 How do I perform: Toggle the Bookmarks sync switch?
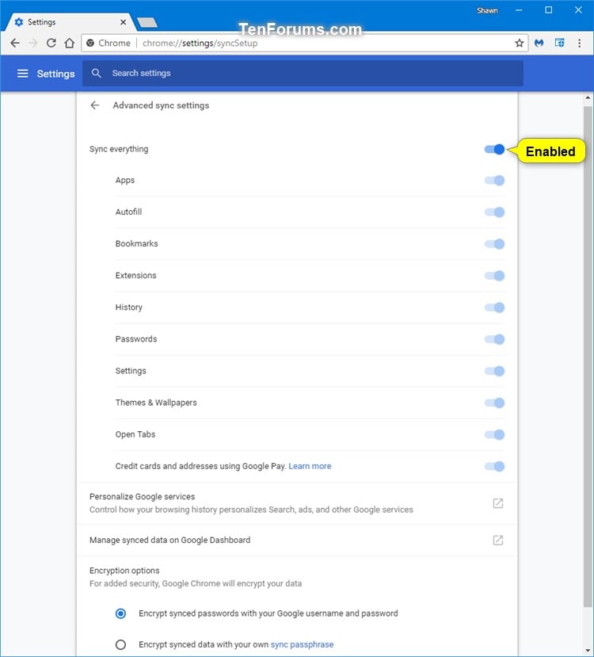coord(494,244)
